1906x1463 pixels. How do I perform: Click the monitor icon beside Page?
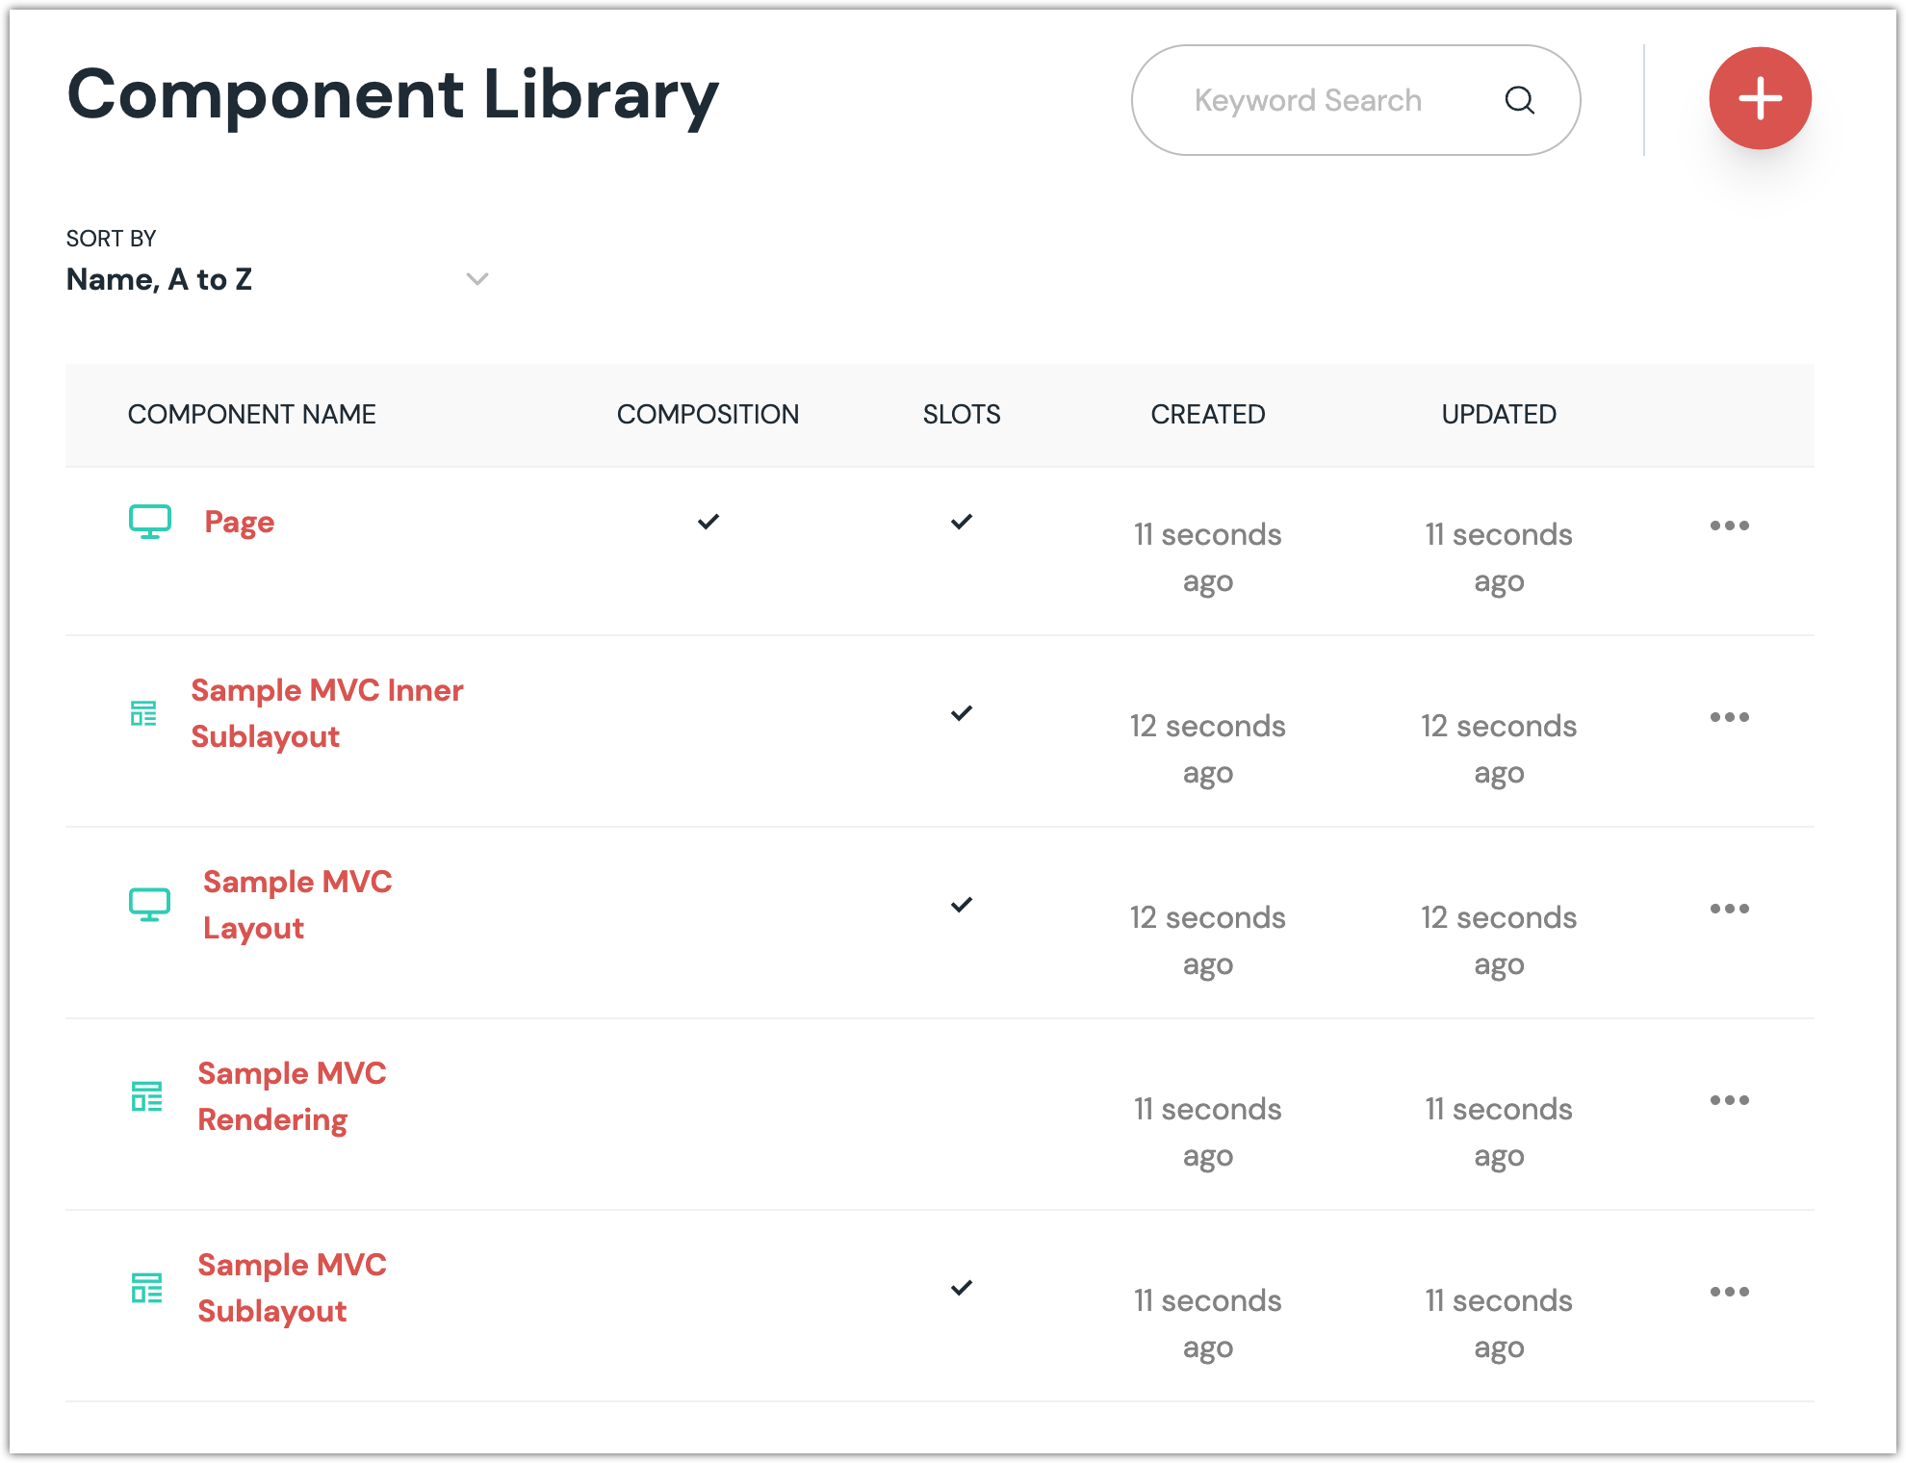pyautogui.click(x=150, y=522)
